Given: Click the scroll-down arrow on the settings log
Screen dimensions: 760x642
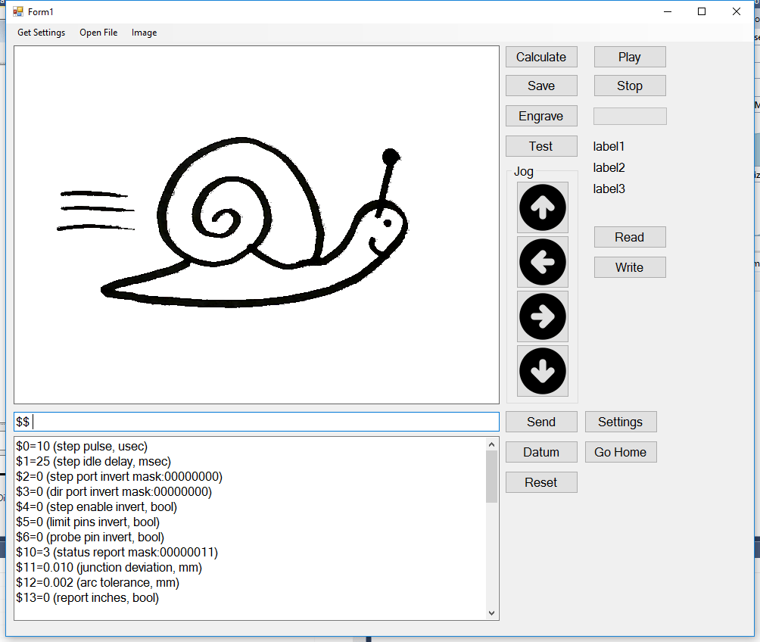Looking at the screenshot, I should (x=493, y=612).
